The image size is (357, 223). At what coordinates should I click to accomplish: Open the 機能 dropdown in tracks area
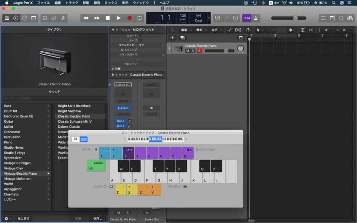point(202,30)
